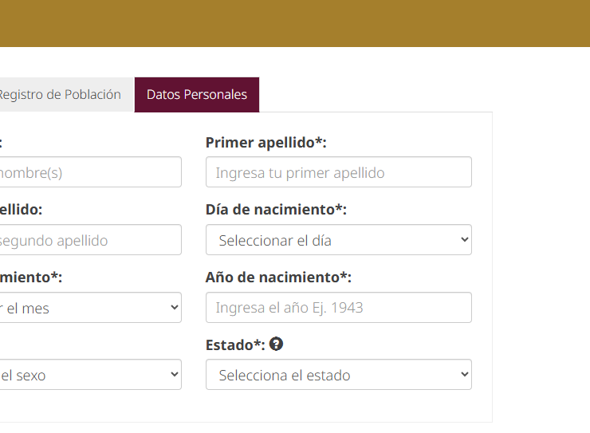Select the Datos Personales tab

tap(197, 94)
